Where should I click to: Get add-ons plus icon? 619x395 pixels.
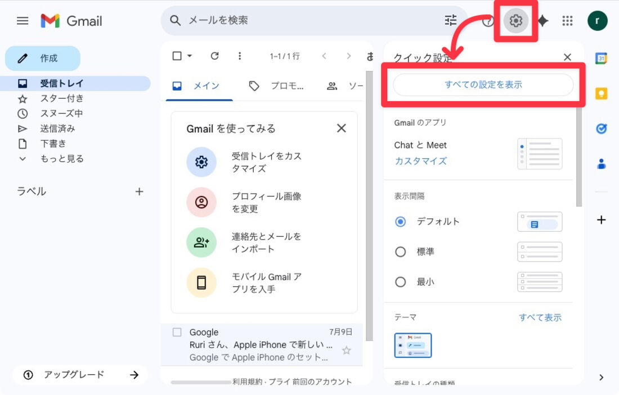pos(601,220)
